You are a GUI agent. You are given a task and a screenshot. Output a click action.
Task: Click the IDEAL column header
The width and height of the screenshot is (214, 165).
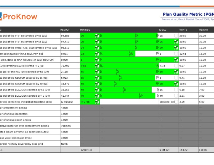point(162,30)
